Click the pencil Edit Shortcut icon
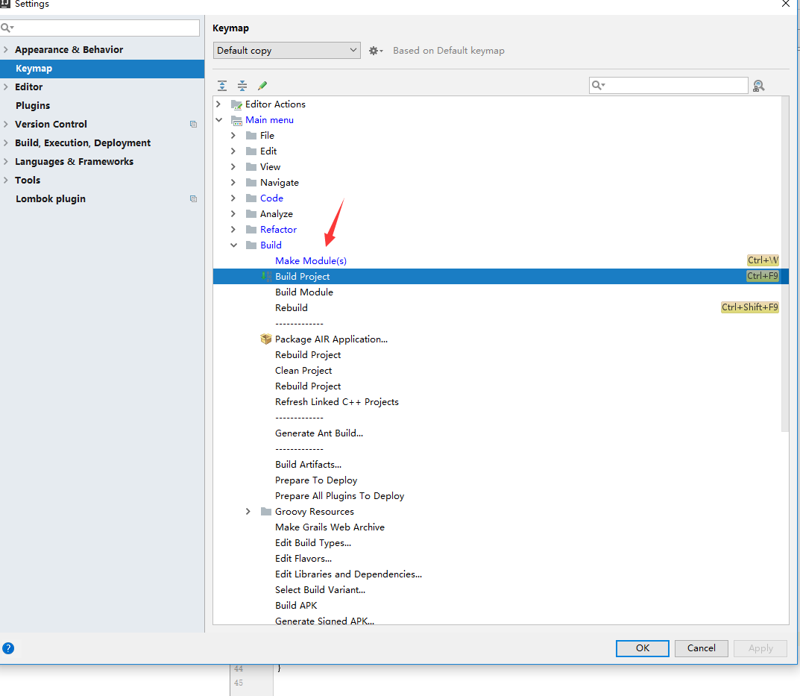 click(262, 86)
